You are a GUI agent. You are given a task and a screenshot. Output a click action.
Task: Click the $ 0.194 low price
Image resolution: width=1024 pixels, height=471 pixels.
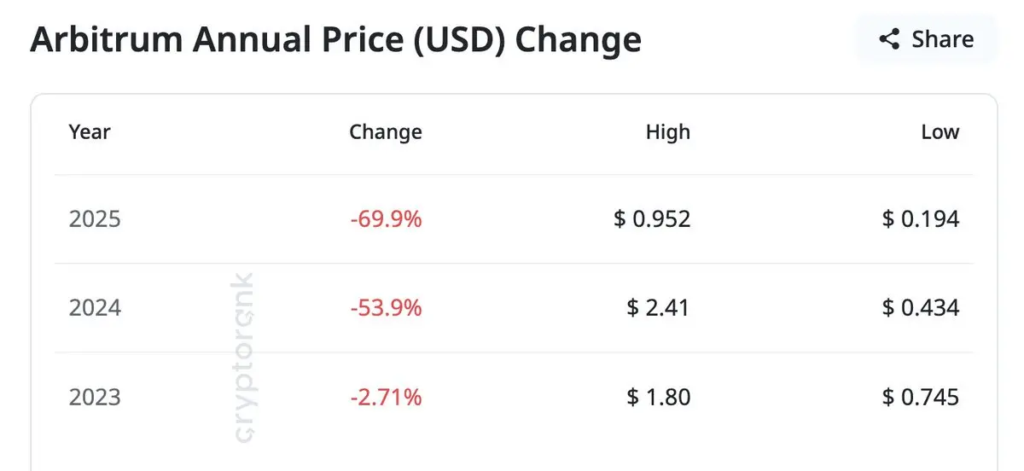point(921,219)
